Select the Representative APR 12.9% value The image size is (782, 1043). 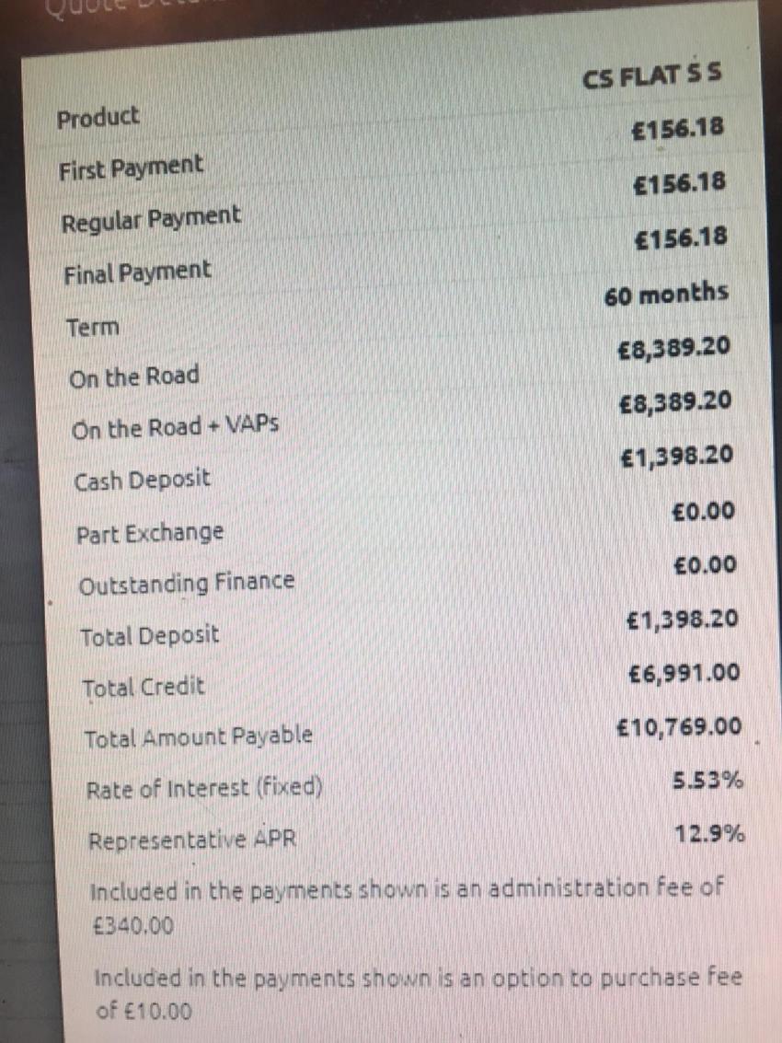click(709, 833)
